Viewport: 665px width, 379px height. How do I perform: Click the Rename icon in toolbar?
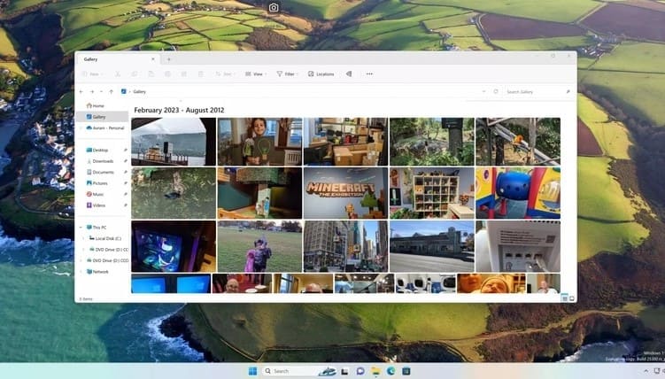[x=167, y=74]
